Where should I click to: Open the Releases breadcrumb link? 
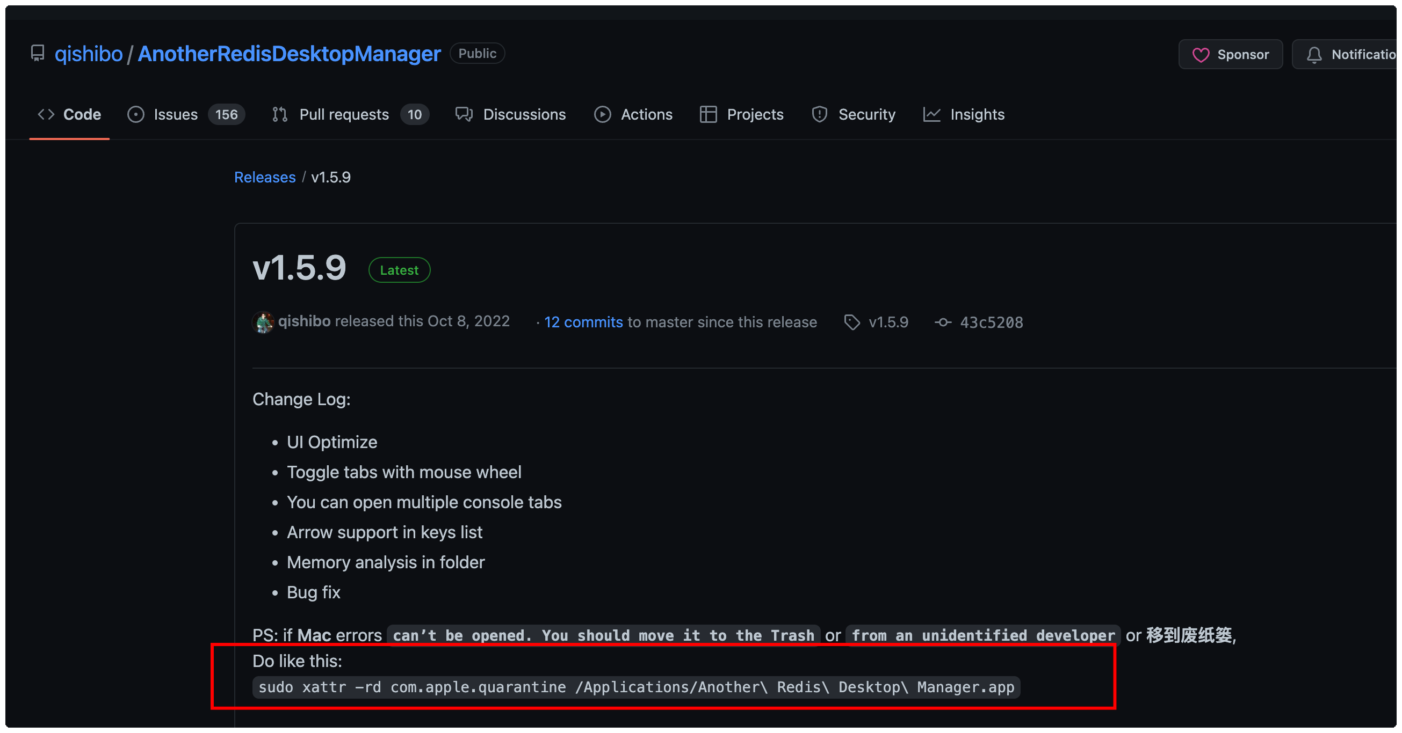[264, 177]
